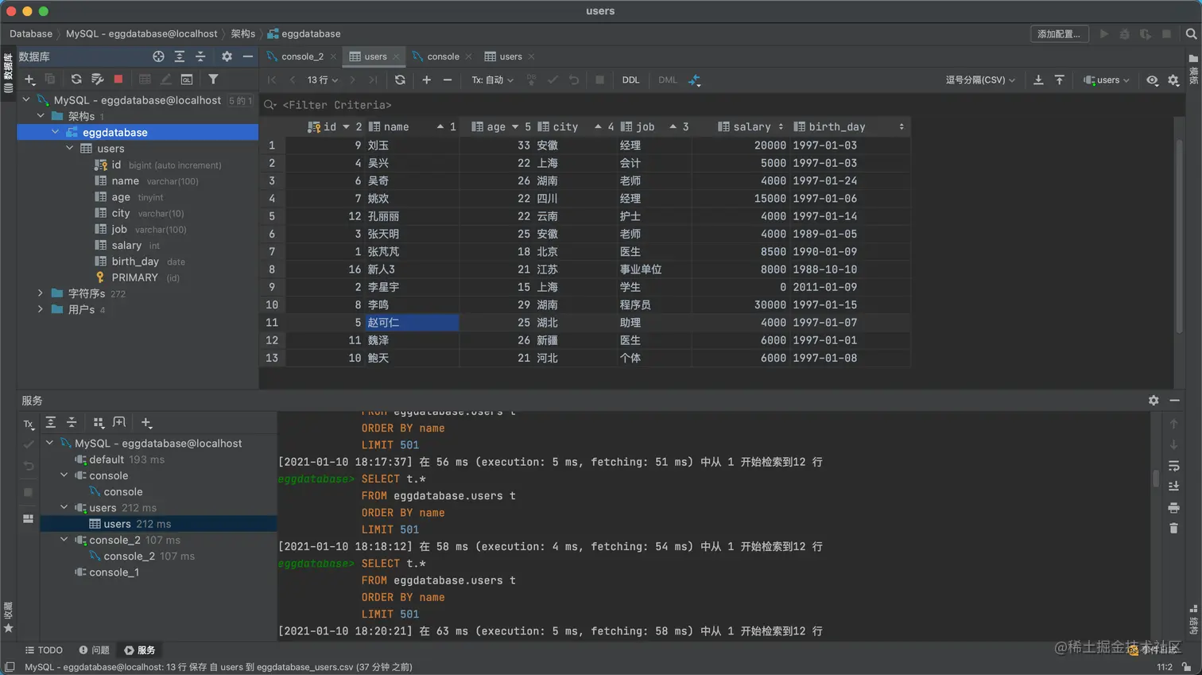Screen dimensions: 1202x675
Task: Click the reload data refresh icon
Action: [x=400, y=80]
